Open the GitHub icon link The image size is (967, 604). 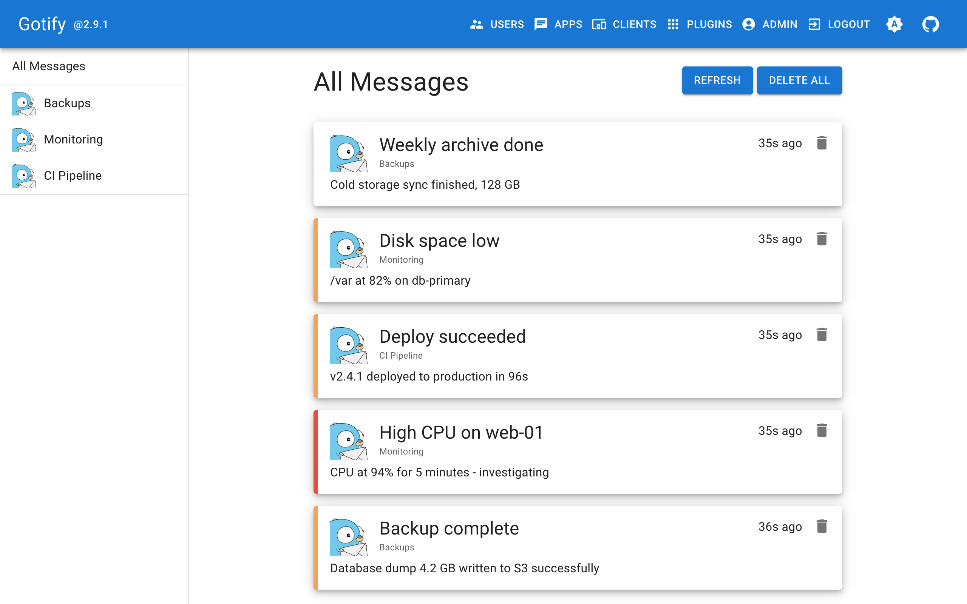[930, 25]
